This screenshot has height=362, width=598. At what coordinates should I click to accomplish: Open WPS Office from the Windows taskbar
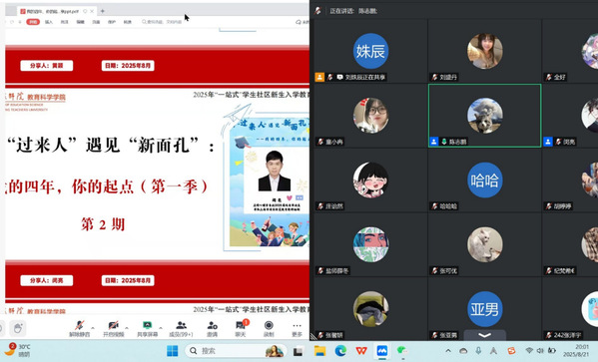click(361, 350)
